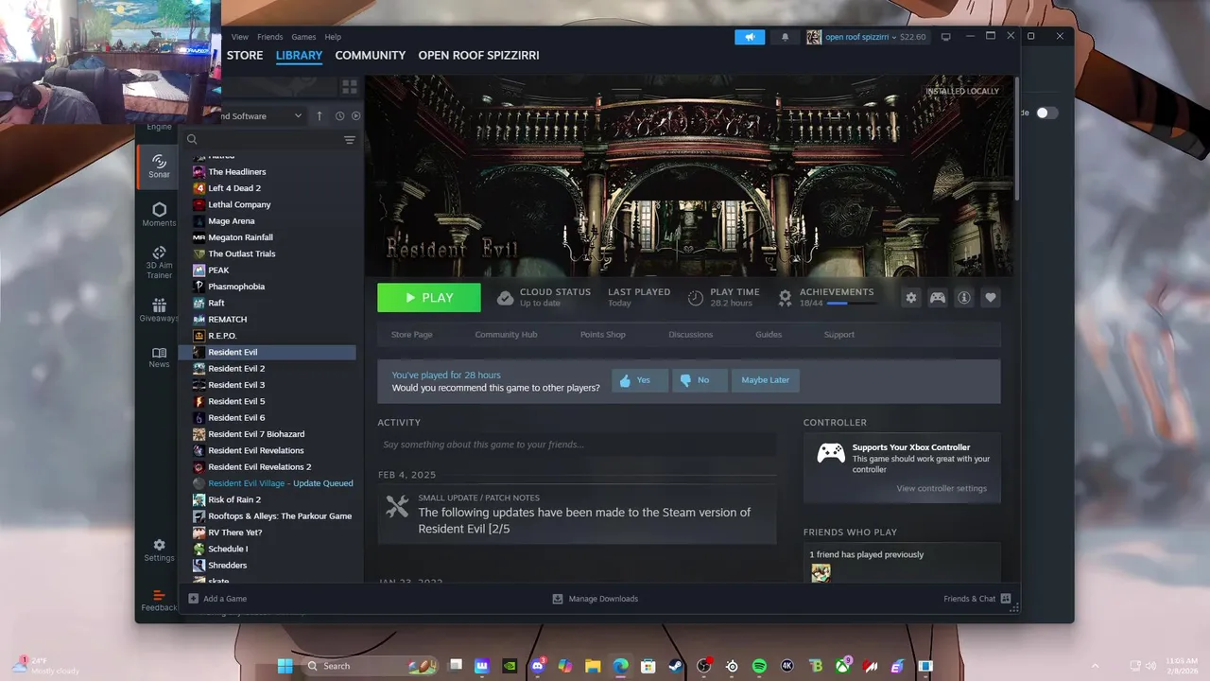The height and width of the screenshot is (681, 1210).
Task: Click View controller settings link
Action: [x=942, y=489]
